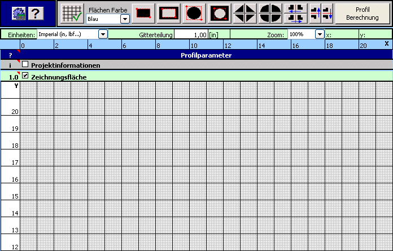
Task: Edit the Gitterteilung value field 1,00
Action: click(191, 34)
